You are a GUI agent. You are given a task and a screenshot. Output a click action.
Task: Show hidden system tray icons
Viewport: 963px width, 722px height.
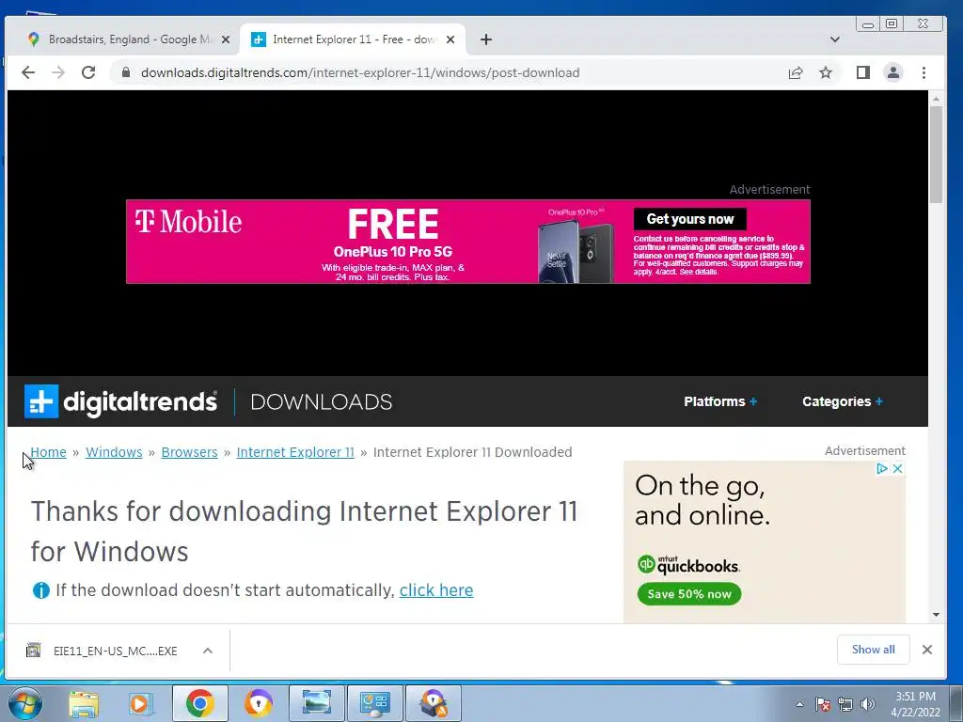[x=799, y=704]
